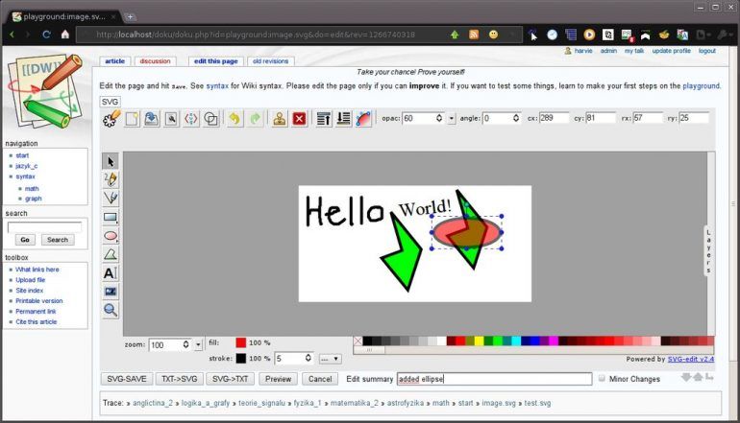Open the old revisions tab

click(270, 61)
